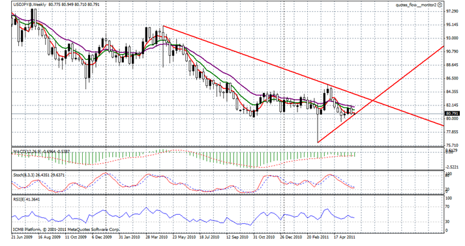
Task: Select the MACD(12,26,9) indicator label
Action: (x=27, y=152)
